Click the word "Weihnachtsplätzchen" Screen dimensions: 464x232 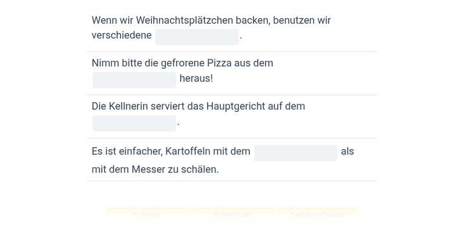tap(184, 20)
